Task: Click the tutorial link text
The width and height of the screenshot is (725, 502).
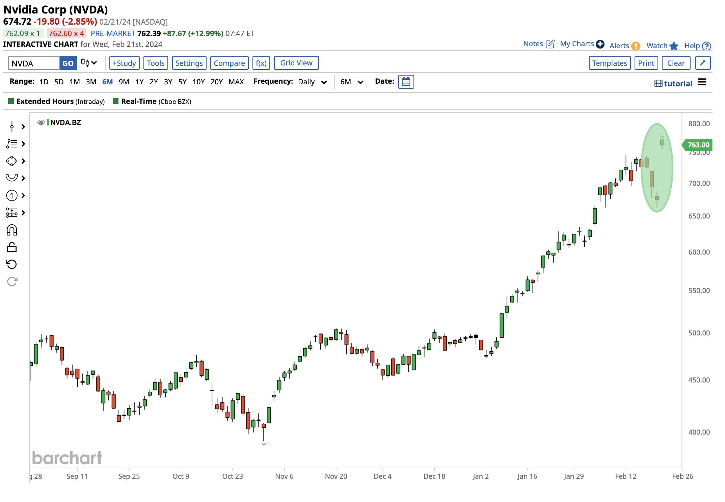Action: (x=678, y=84)
